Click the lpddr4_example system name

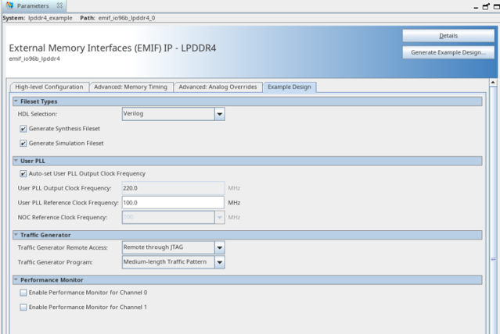point(50,18)
